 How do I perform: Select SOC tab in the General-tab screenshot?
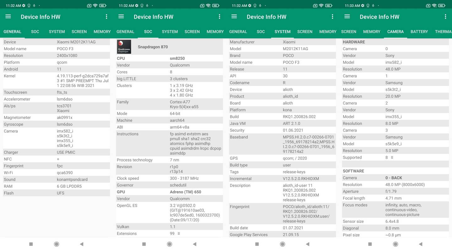(35, 32)
